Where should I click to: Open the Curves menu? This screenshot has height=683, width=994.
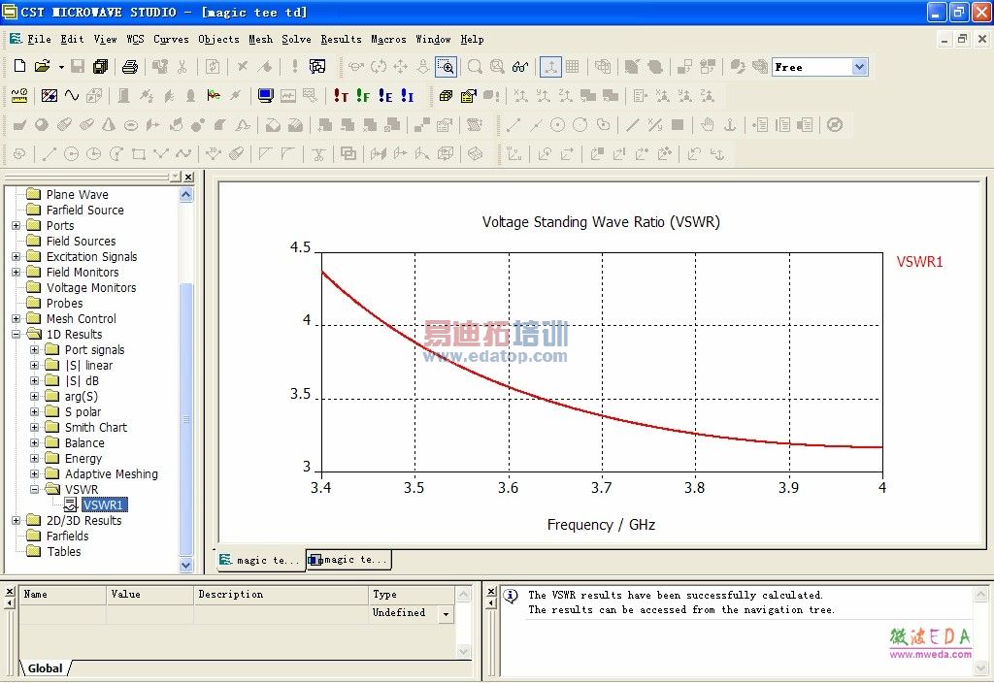point(171,39)
